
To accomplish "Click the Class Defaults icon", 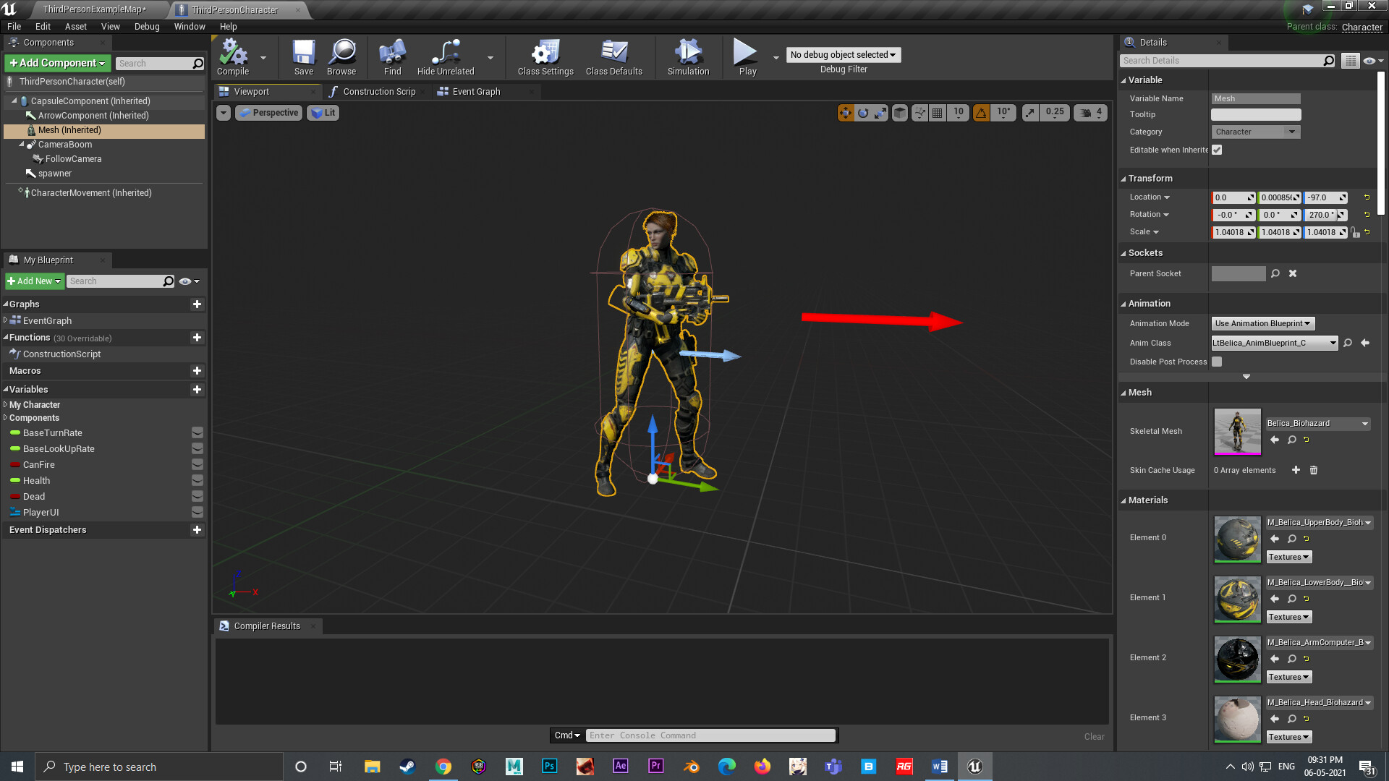I will pyautogui.click(x=613, y=57).
